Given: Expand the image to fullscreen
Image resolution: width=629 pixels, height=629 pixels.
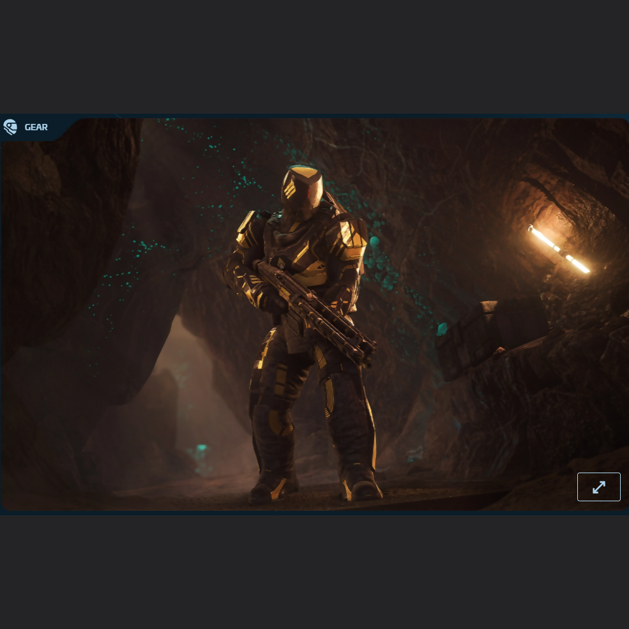Looking at the screenshot, I should pos(598,487).
